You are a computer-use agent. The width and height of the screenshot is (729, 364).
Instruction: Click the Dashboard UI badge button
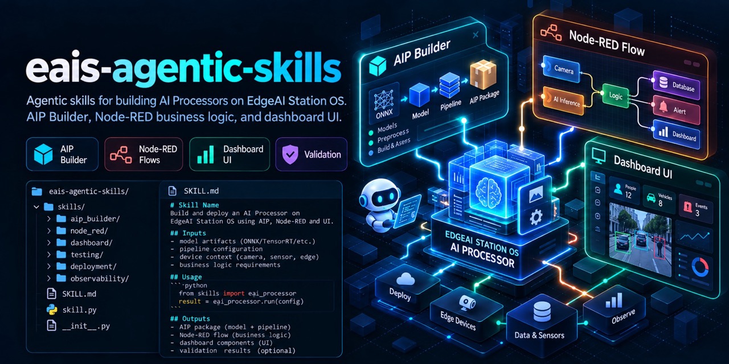(x=230, y=154)
